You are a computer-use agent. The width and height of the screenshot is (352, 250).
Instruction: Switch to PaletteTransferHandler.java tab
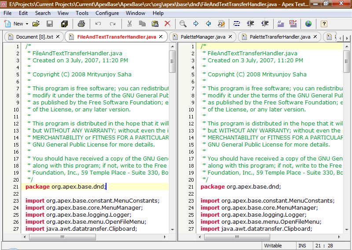pos(280,37)
